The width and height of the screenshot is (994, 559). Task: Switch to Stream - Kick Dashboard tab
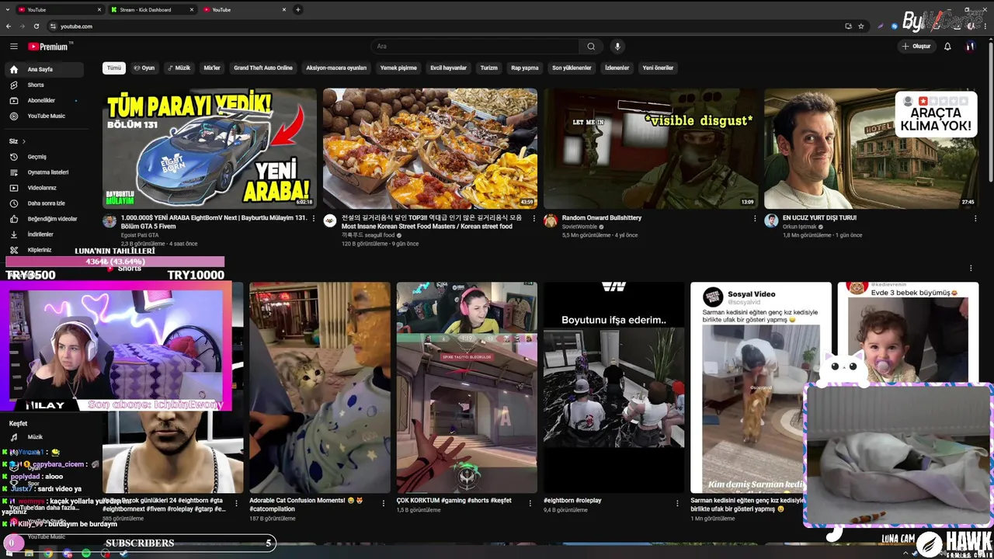click(151, 9)
